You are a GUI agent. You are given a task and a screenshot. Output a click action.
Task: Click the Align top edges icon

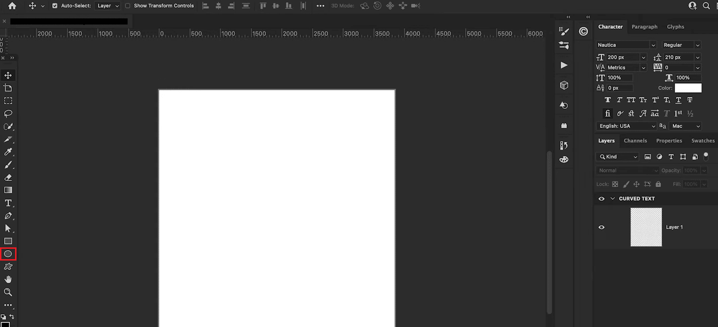263,6
